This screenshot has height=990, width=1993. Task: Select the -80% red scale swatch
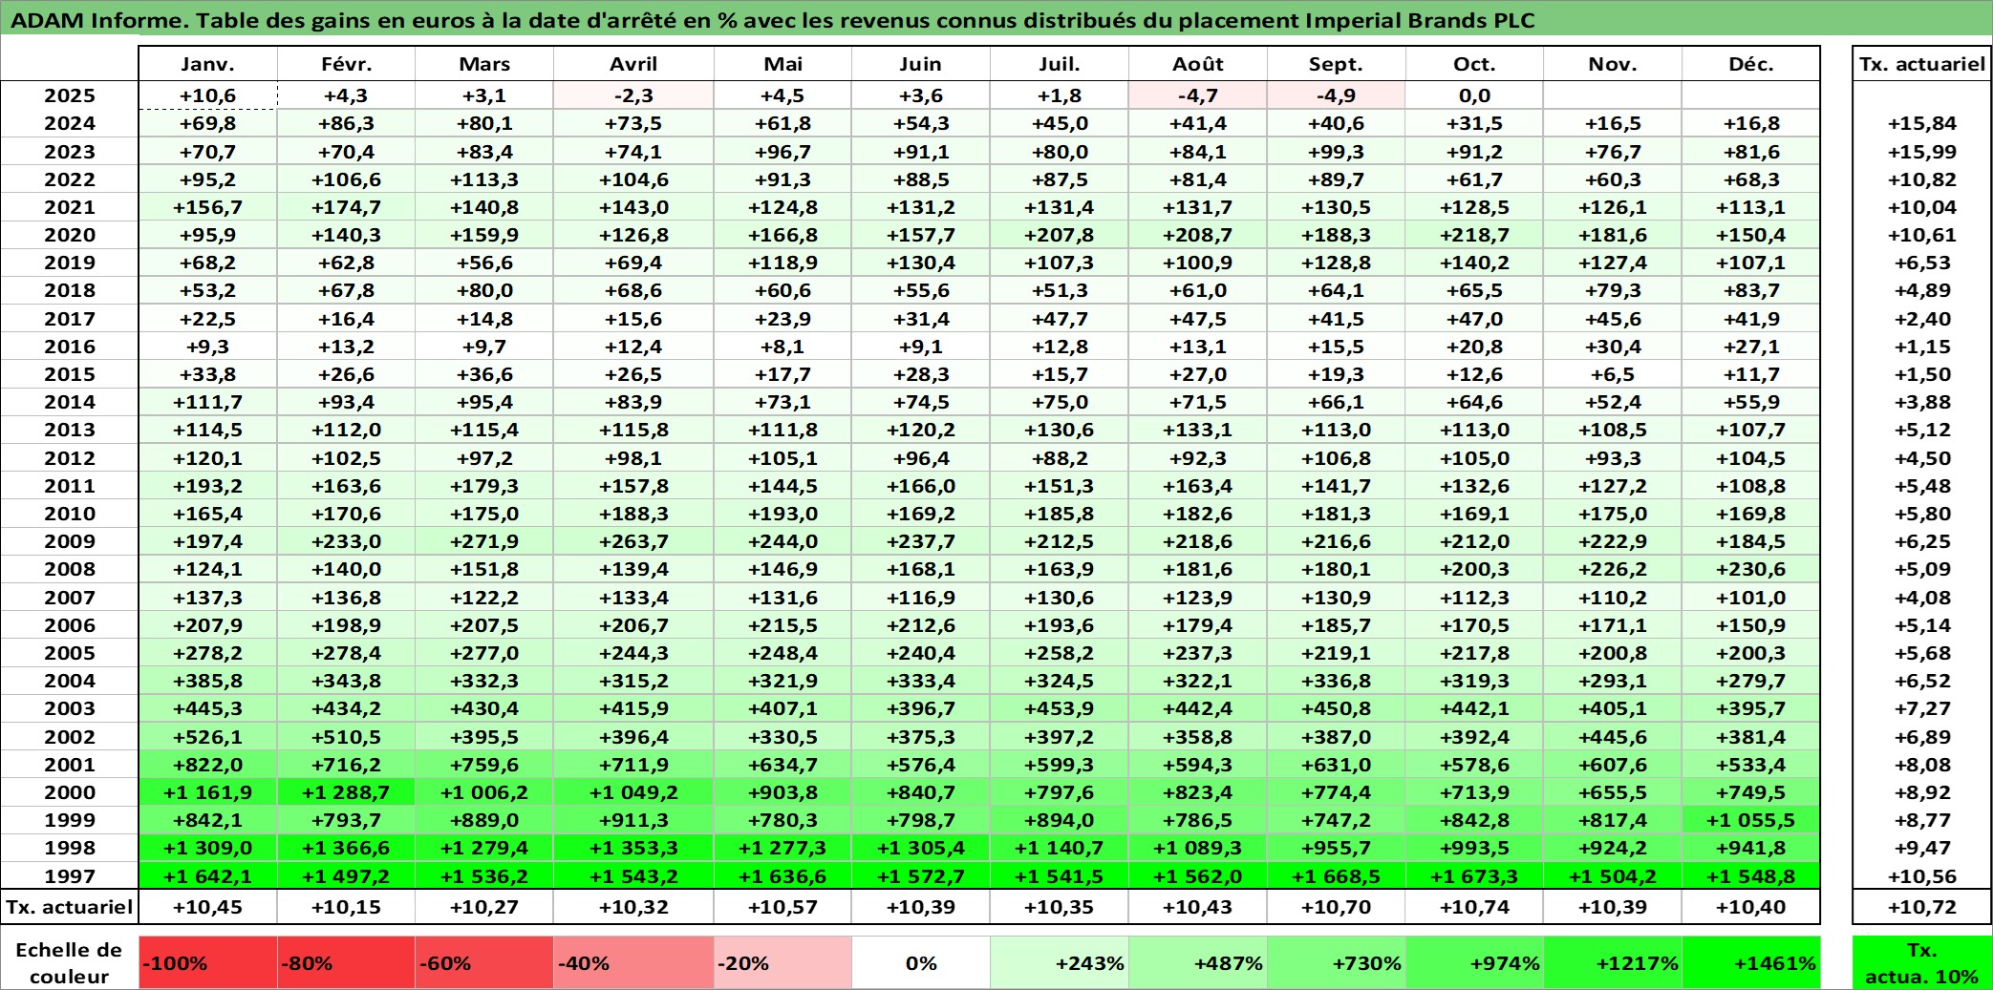point(346,962)
